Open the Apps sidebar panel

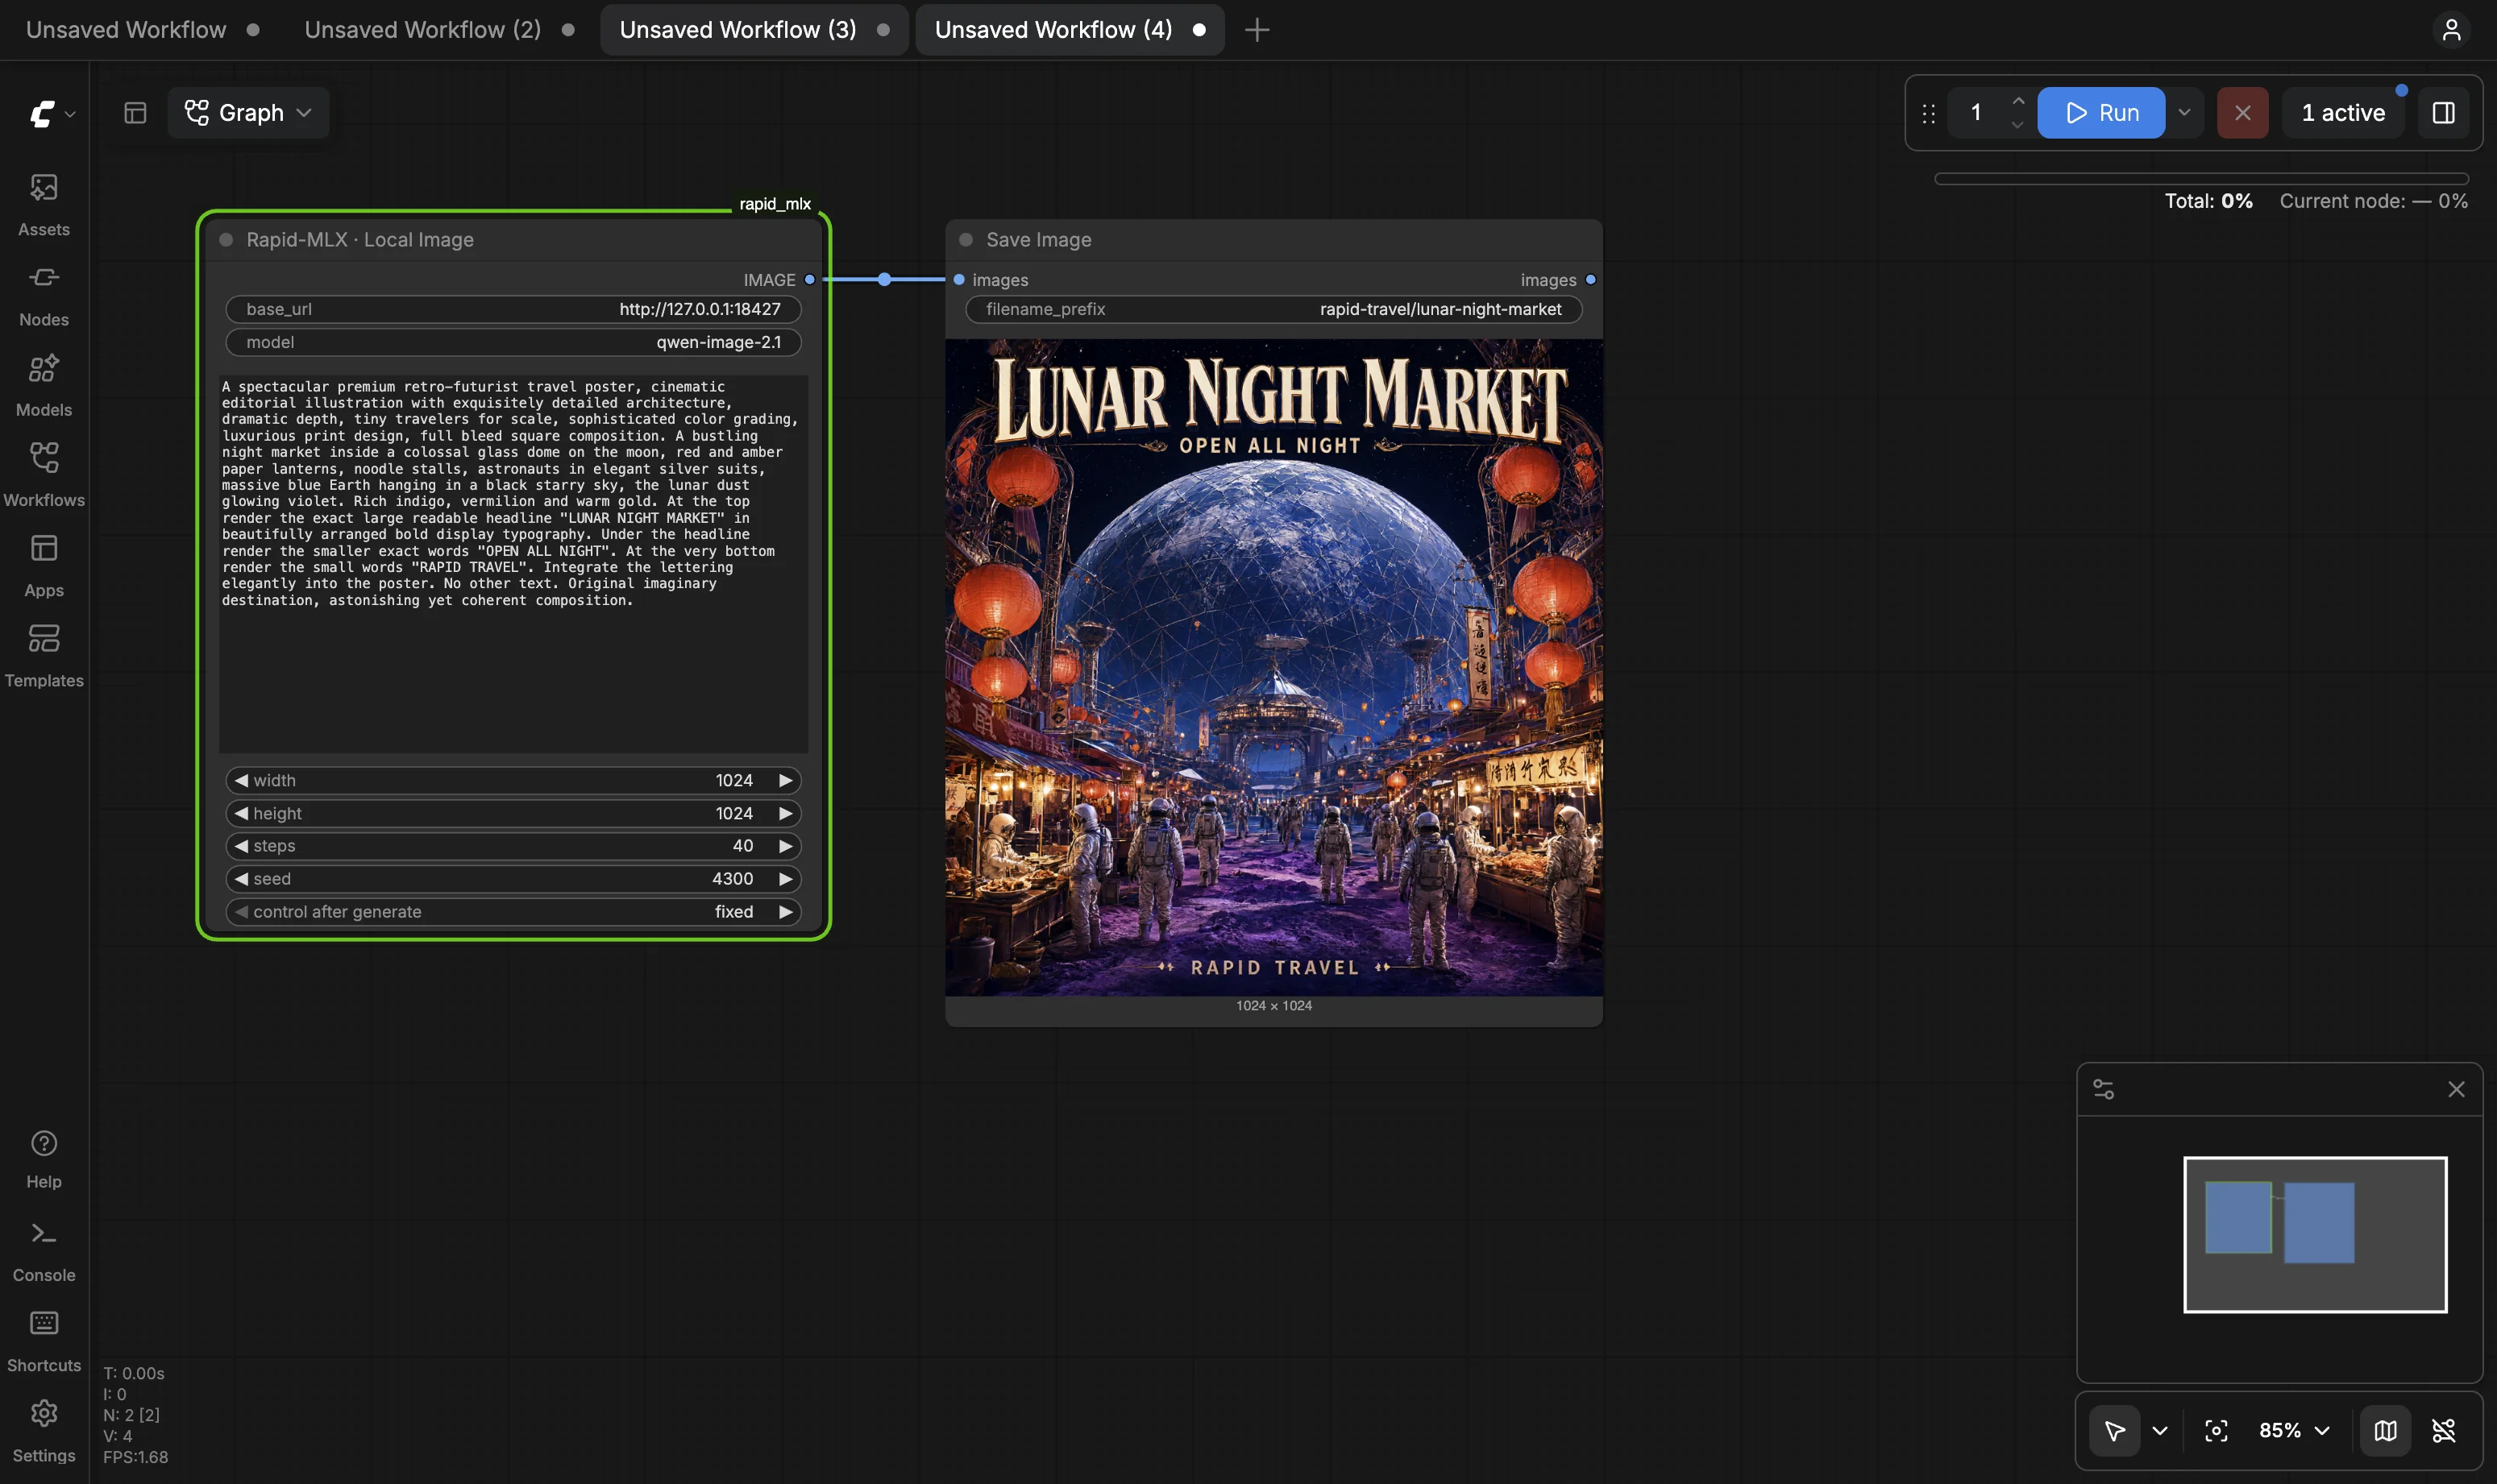(44, 566)
